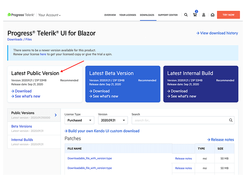The image size is (246, 194).
Task: Download the Latest Internal Build
Action: (177, 91)
